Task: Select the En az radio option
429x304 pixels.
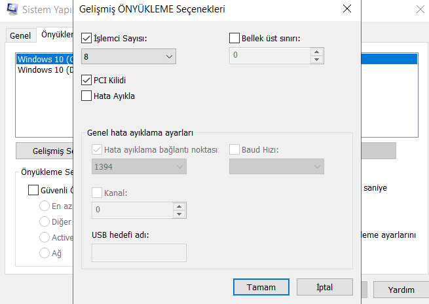Action: 45,206
